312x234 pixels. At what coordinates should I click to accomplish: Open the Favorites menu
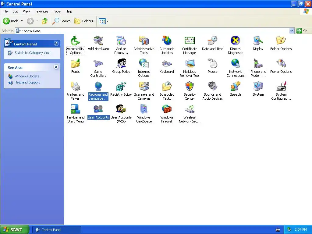[x=41, y=11]
